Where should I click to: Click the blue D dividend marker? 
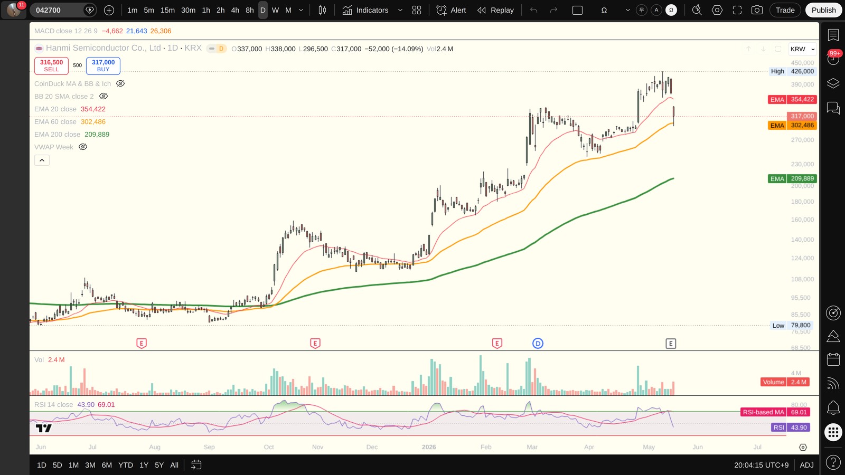tap(538, 344)
